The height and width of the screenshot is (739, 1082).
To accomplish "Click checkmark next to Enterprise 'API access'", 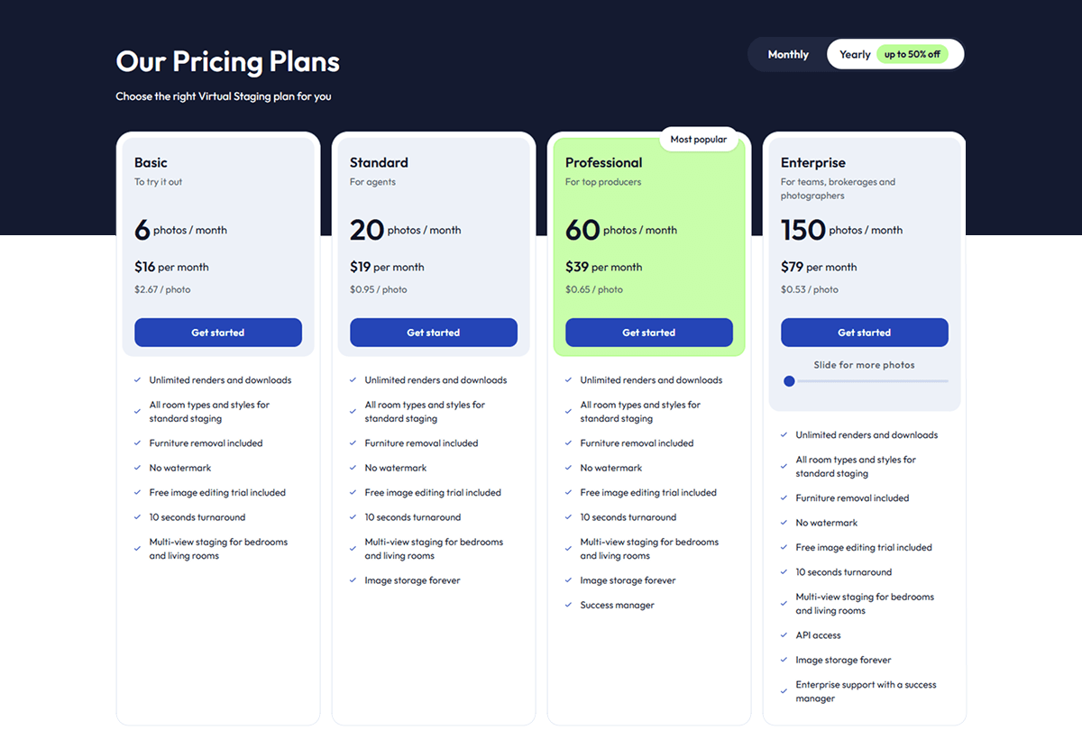I will pos(784,635).
